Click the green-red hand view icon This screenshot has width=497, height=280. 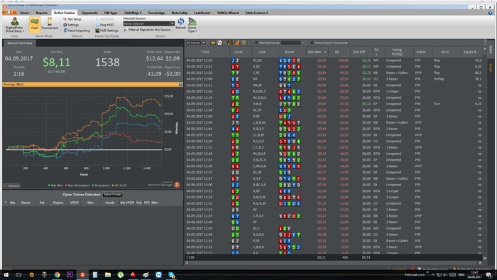(x=230, y=43)
